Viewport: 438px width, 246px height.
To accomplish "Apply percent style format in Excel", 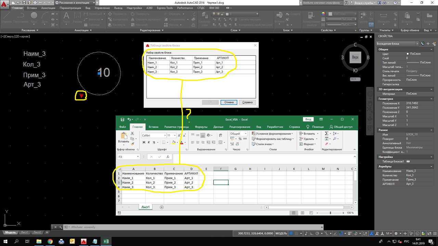I will point(240,139).
